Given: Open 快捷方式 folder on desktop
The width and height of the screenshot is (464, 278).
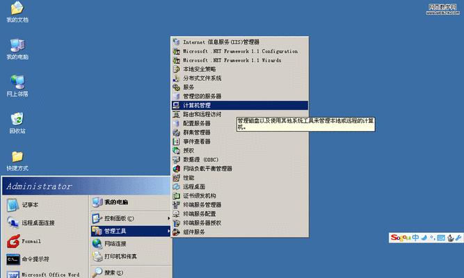Looking at the screenshot, I should [17, 161].
